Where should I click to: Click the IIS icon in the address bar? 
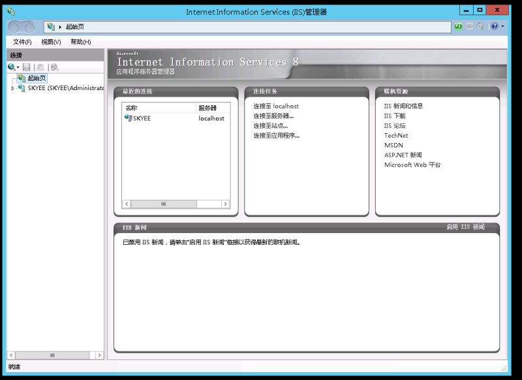[51, 27]
